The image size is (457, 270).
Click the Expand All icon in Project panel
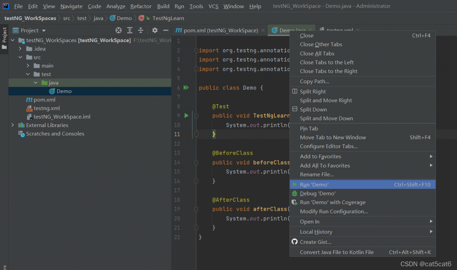130,30
